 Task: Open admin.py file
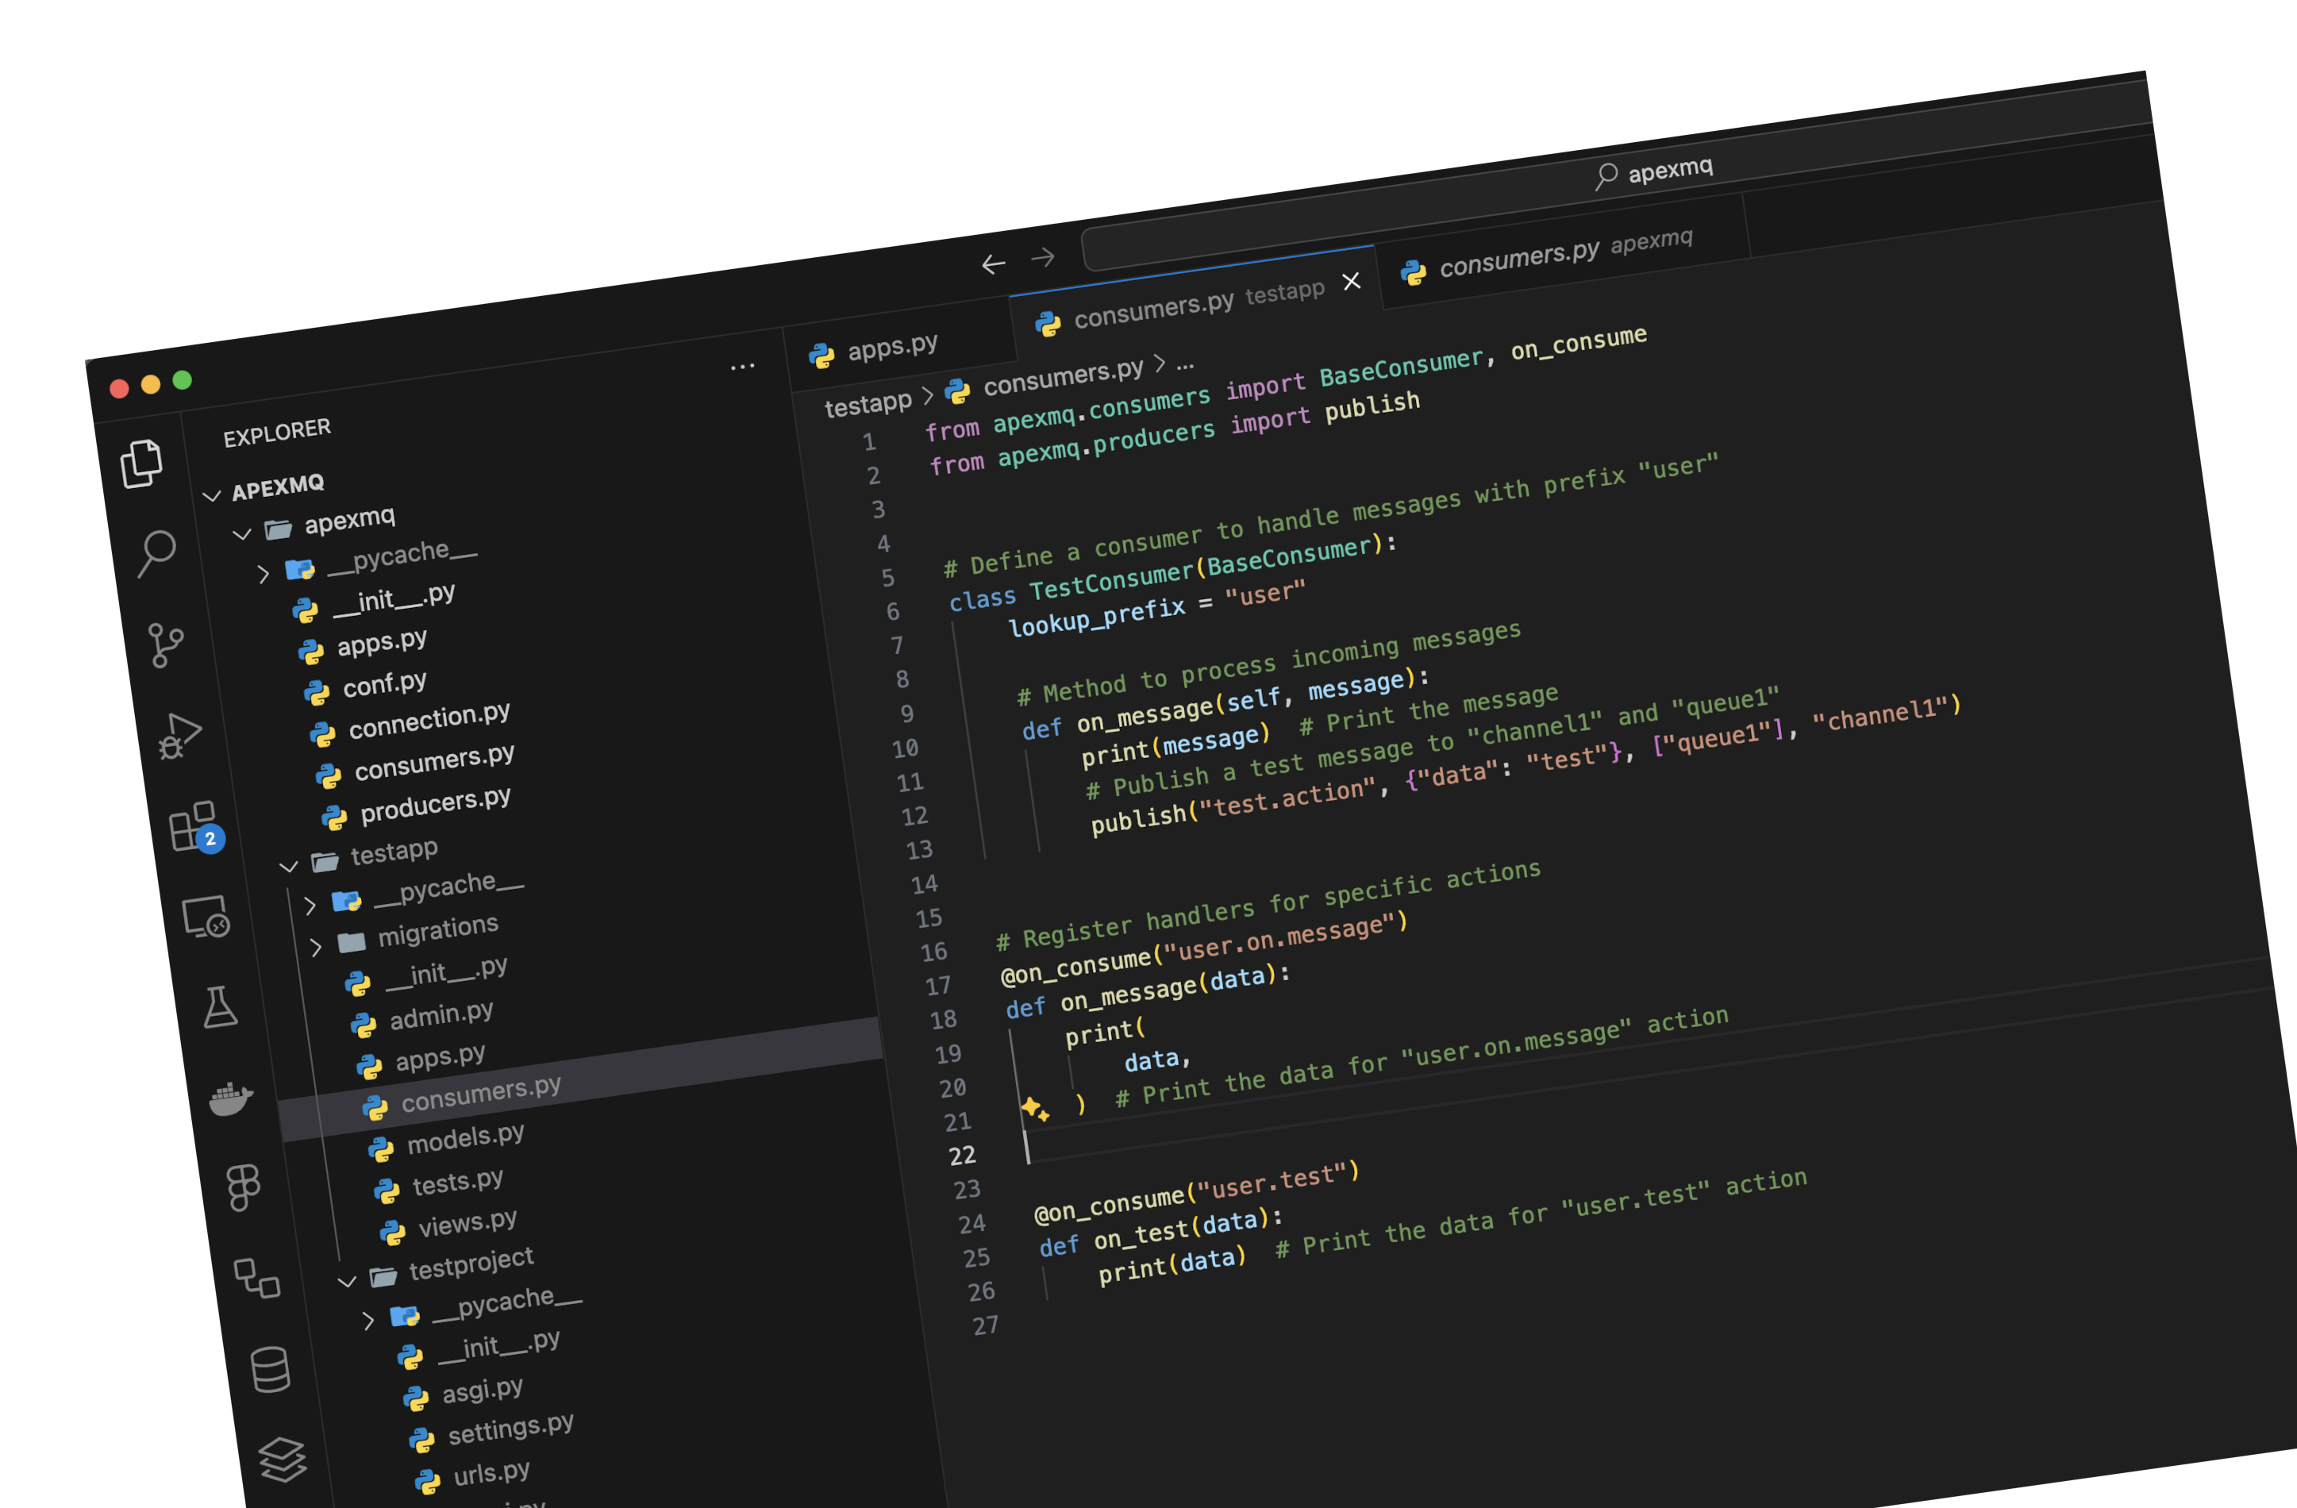(441, 1016)
